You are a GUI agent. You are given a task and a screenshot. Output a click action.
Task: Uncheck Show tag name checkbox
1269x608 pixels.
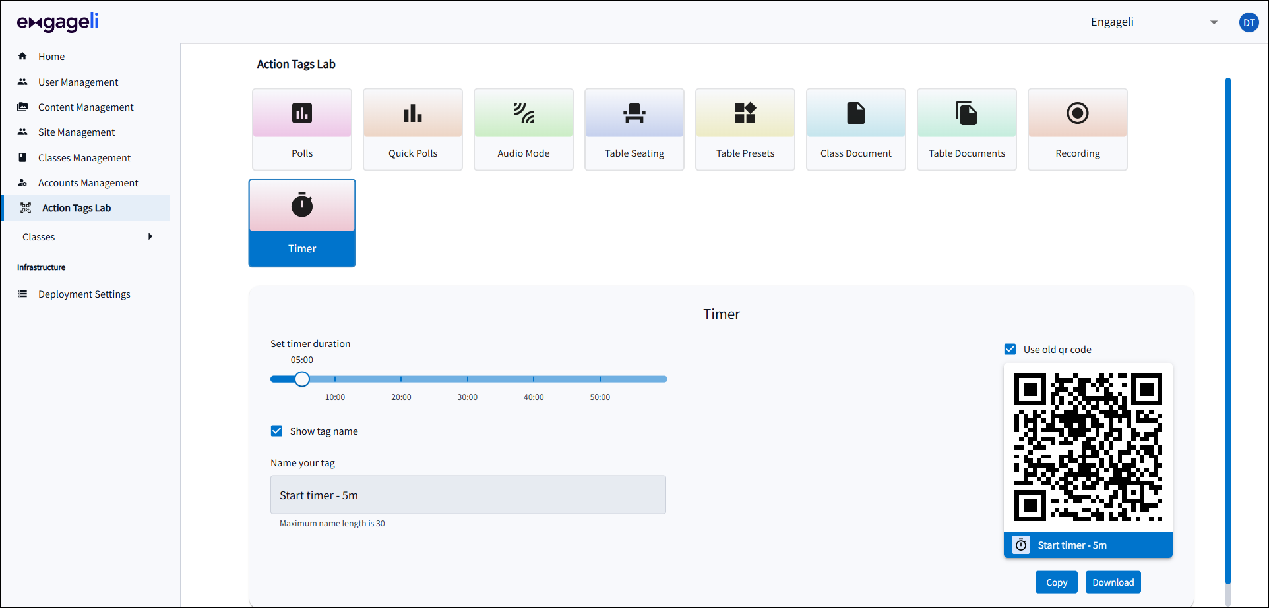click(276, 431)
